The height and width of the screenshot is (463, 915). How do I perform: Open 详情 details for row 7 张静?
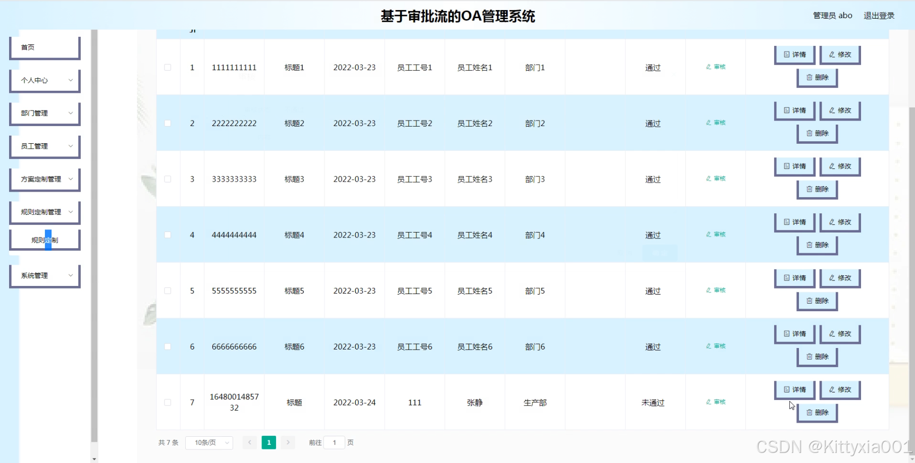click(794, 390)
